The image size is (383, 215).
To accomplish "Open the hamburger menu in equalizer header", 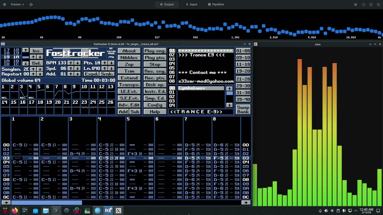I will (x=355, y=4).
